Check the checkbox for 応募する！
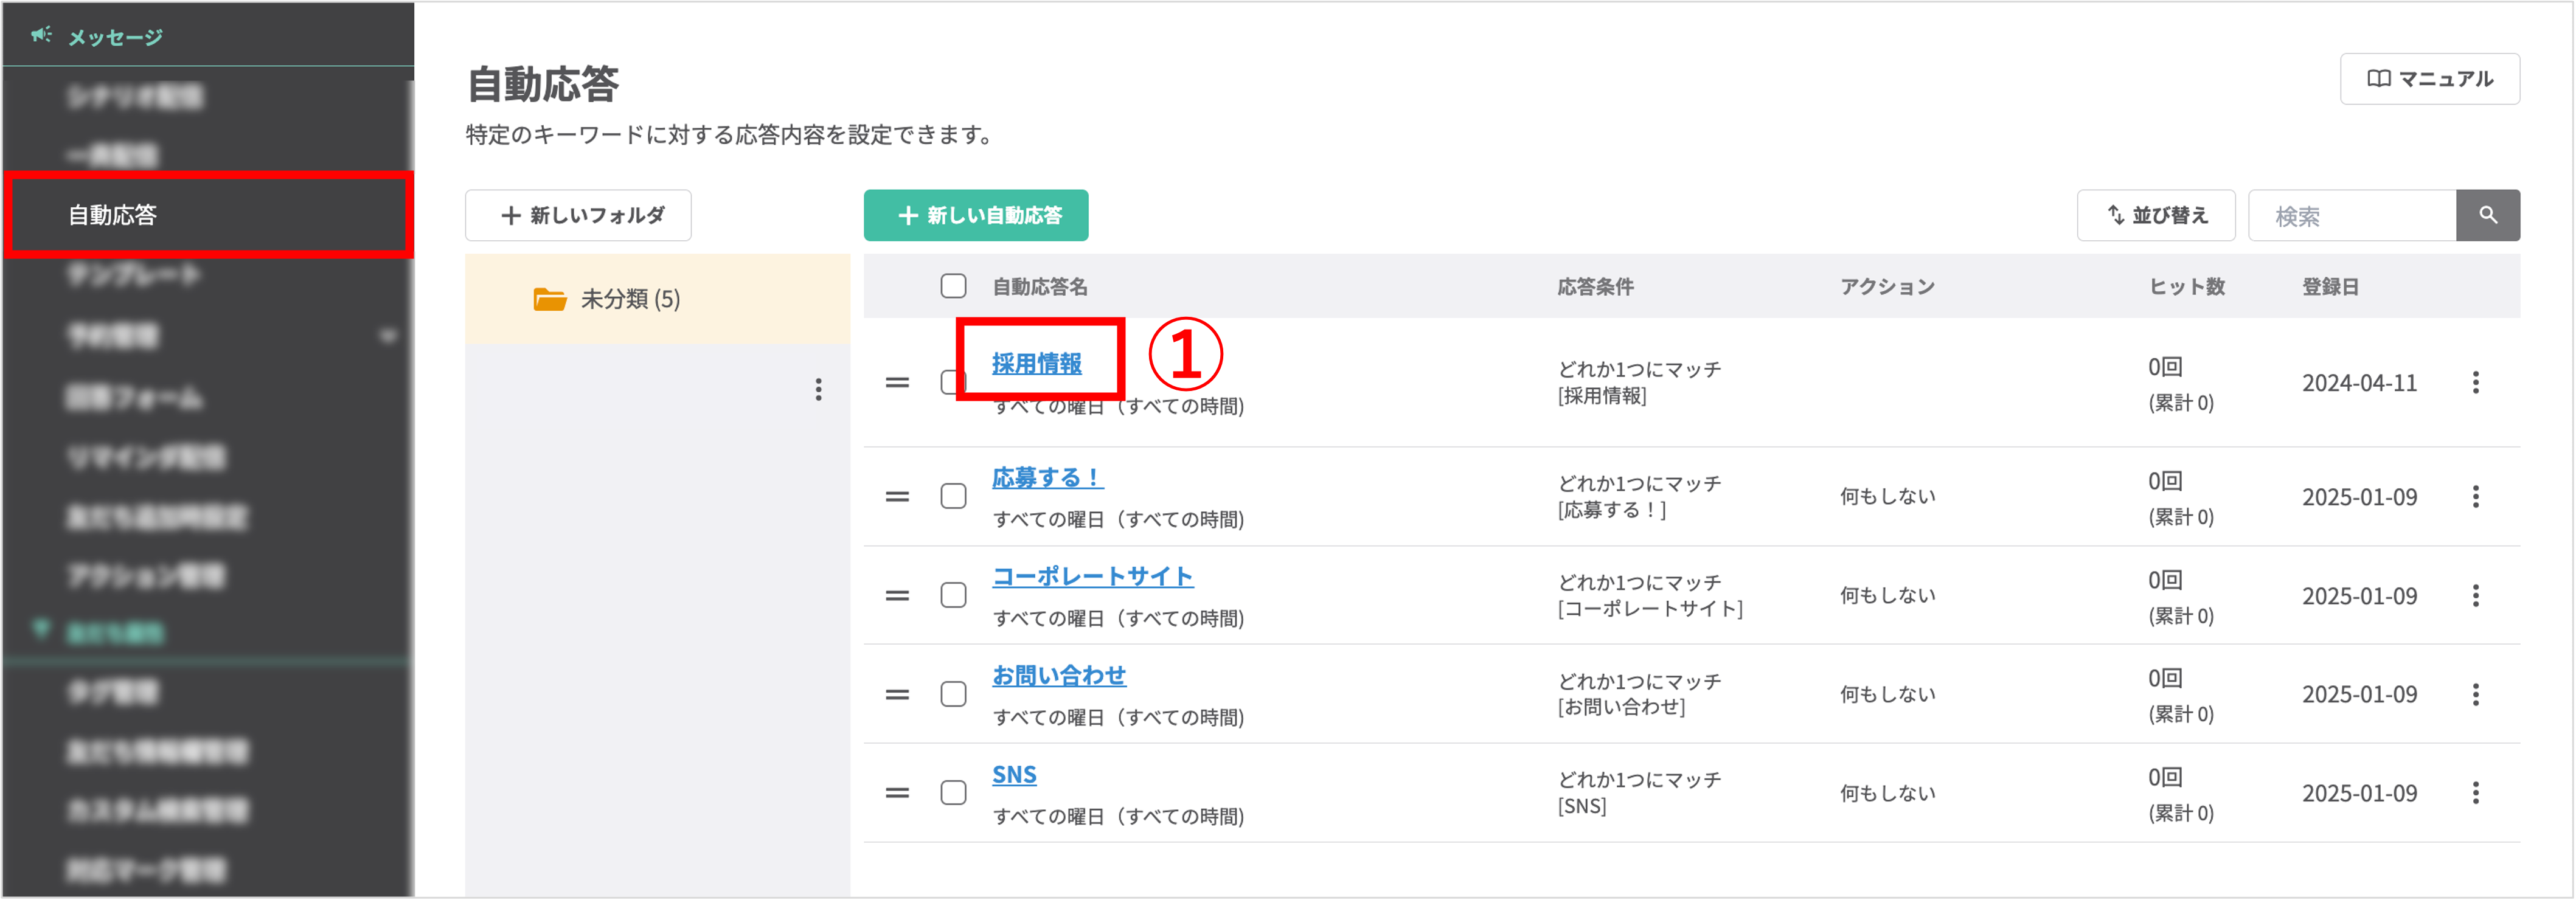 pyautogui.click(x=952, y=496)
